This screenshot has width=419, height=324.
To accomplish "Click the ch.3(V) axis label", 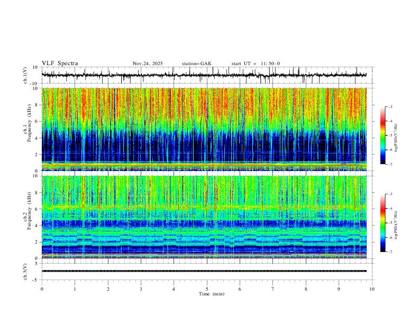I will pyautogui.click(x=25, y=272).
